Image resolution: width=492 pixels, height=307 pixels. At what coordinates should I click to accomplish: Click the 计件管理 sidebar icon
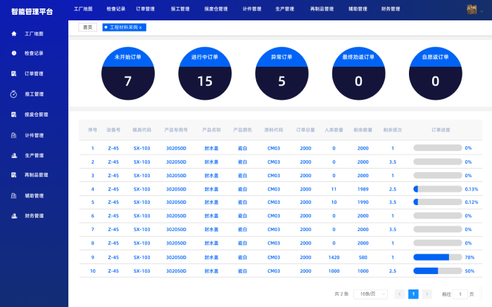(14, 135)
